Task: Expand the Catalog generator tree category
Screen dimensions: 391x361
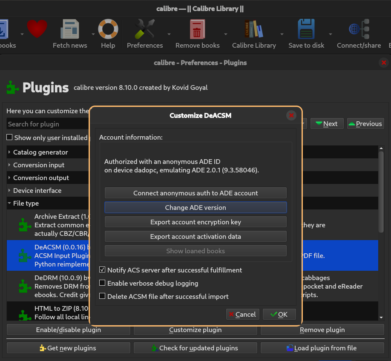Action: point(9,152)
